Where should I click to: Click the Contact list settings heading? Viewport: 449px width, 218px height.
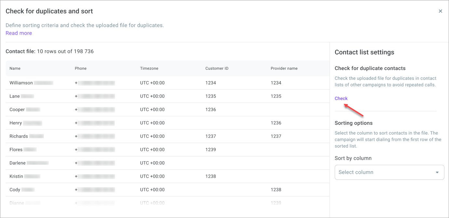364,52
